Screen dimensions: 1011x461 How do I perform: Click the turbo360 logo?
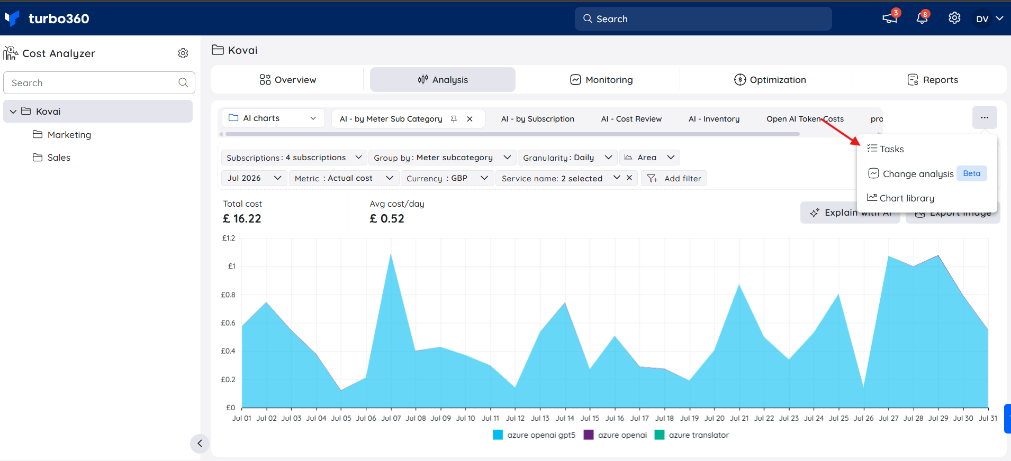tap(47, 19)
